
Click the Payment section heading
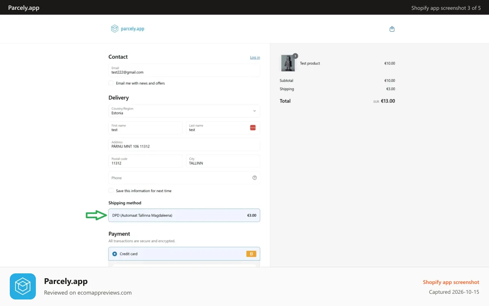(x=119, y=234)
